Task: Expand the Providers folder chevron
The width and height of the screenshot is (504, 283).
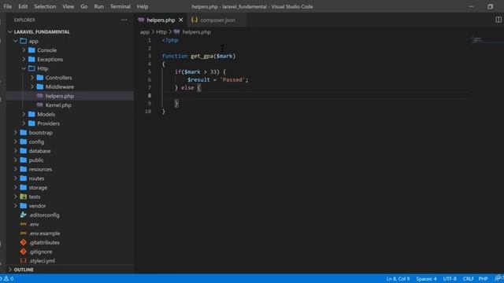Action: pyautogui.click(x=24, y=123)
